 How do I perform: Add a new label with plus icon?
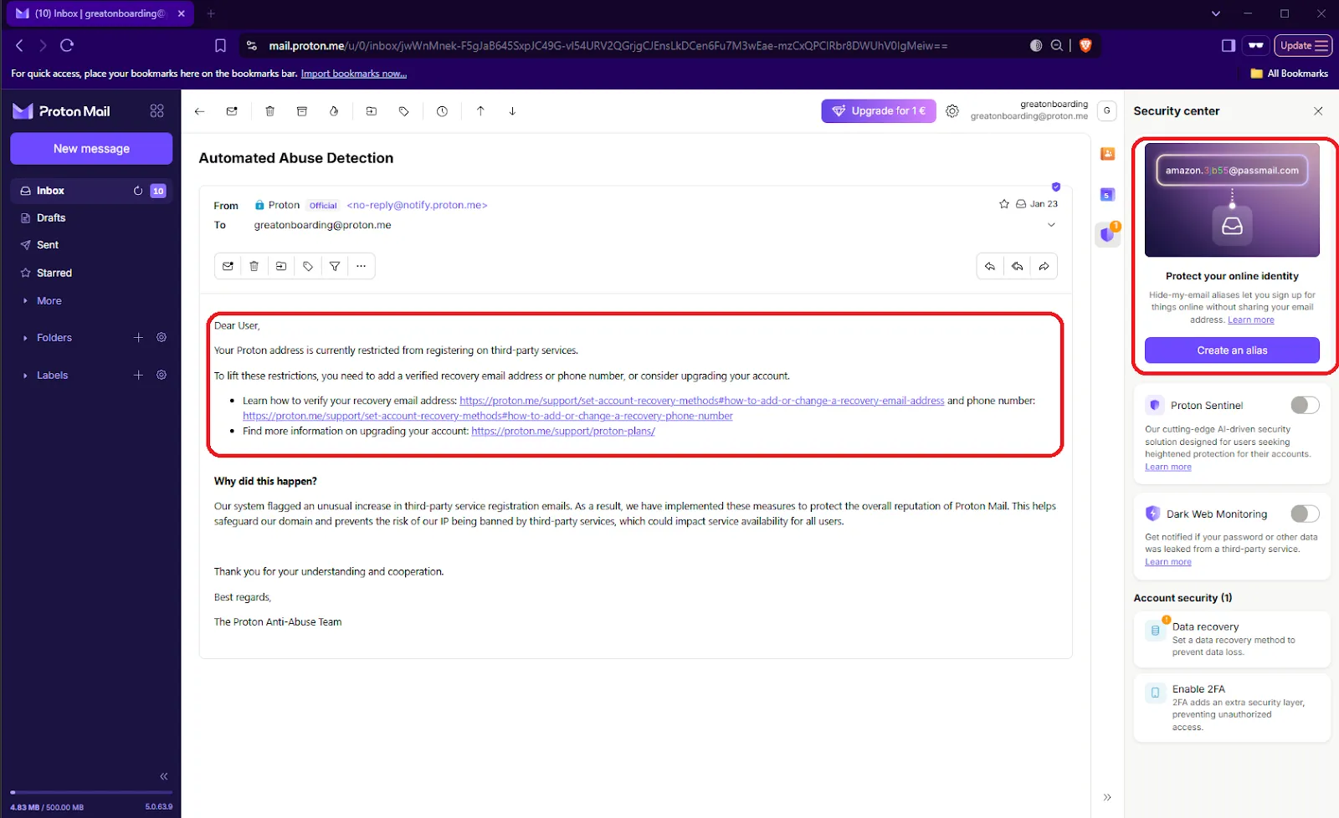pyautogui.click(x=139, y=375)
